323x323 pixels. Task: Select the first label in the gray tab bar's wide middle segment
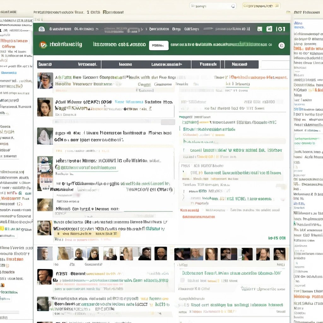tap(126, 64)
